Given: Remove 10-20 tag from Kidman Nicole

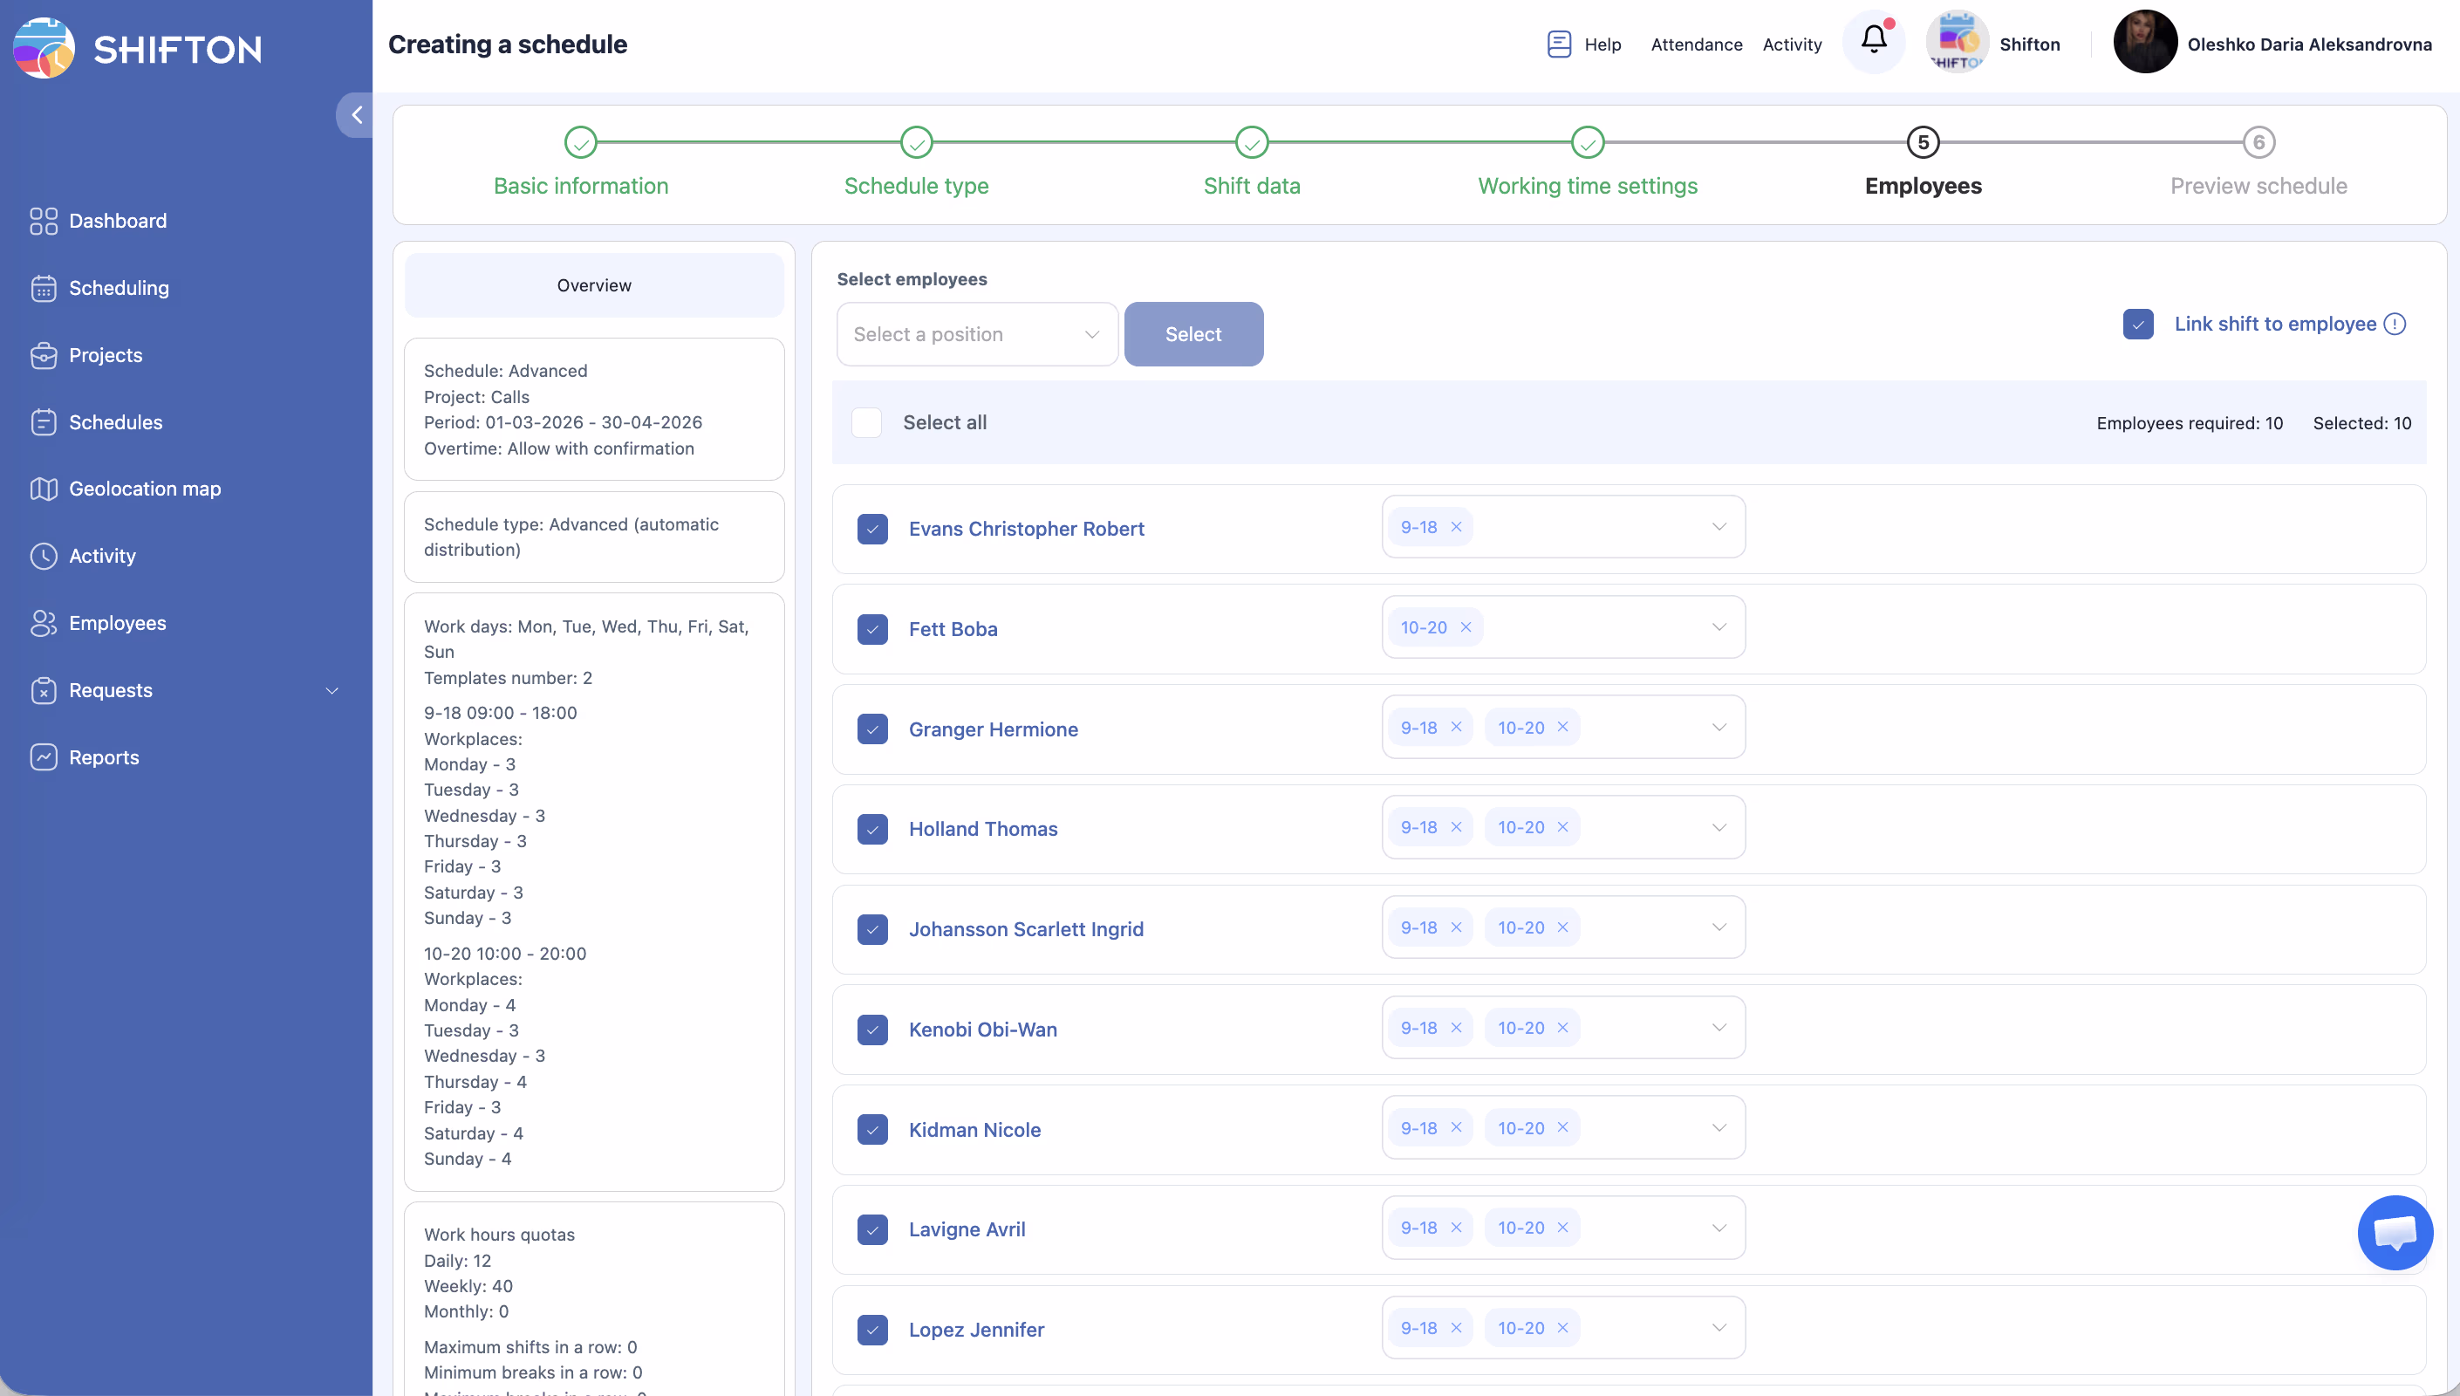Looking at the screenshot, I should click(x=1563, y=1127).
